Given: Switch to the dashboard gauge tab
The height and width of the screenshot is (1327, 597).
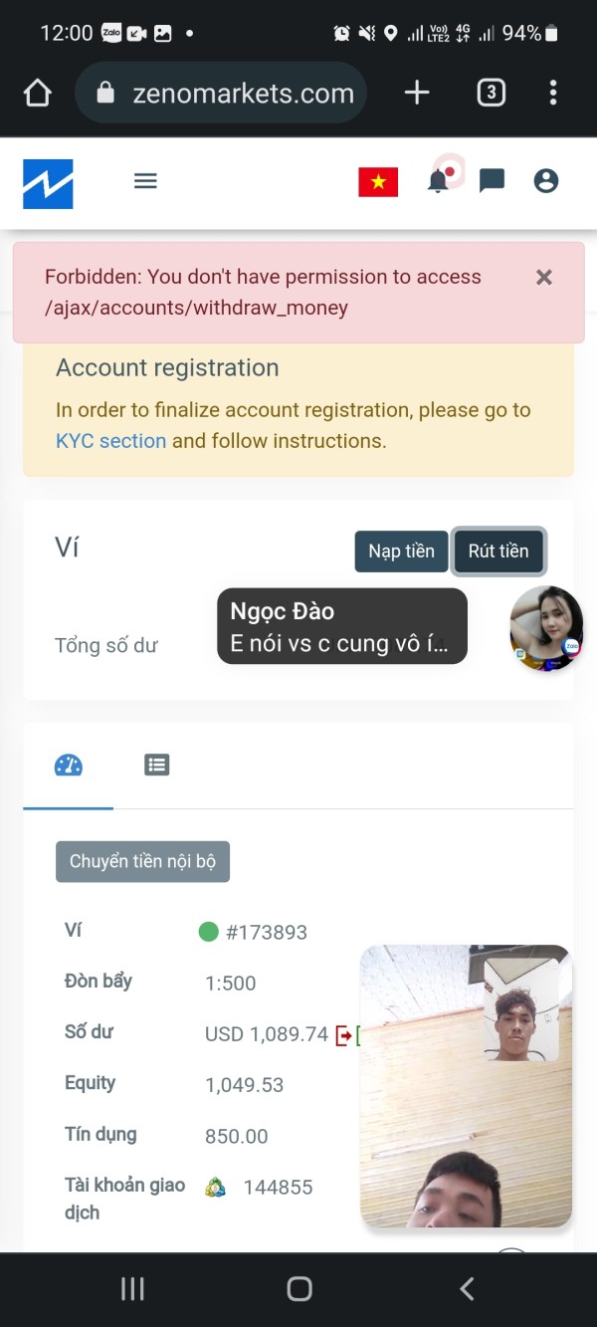Looking at the screenshot, I should pyautogui.click(x=69, y=765).
